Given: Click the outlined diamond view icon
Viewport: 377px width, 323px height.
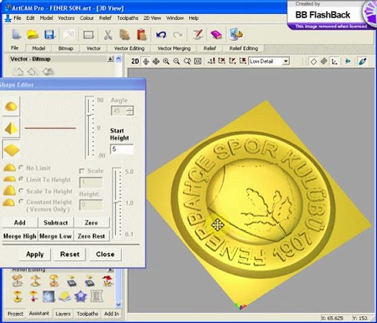Looking at the screenshot, I should click(x=314, y=61).
